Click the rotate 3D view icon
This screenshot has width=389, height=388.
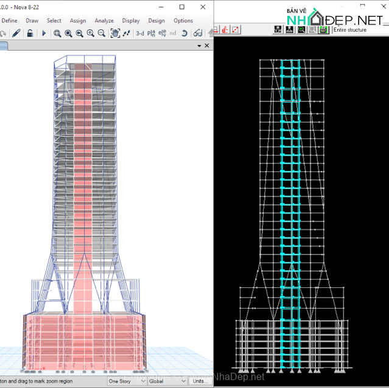coord(184,33)
